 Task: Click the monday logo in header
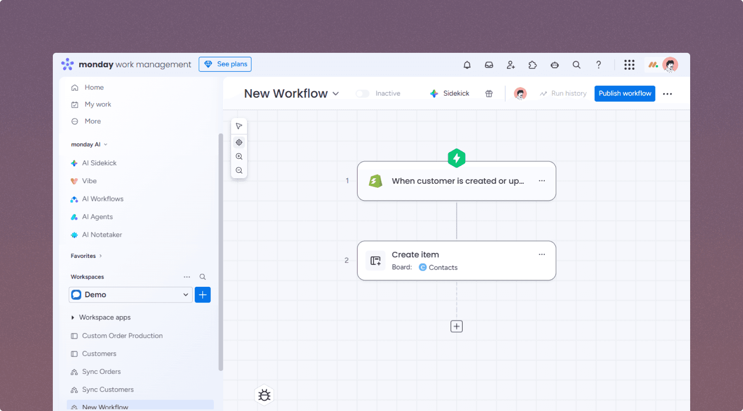coord(67,64)
